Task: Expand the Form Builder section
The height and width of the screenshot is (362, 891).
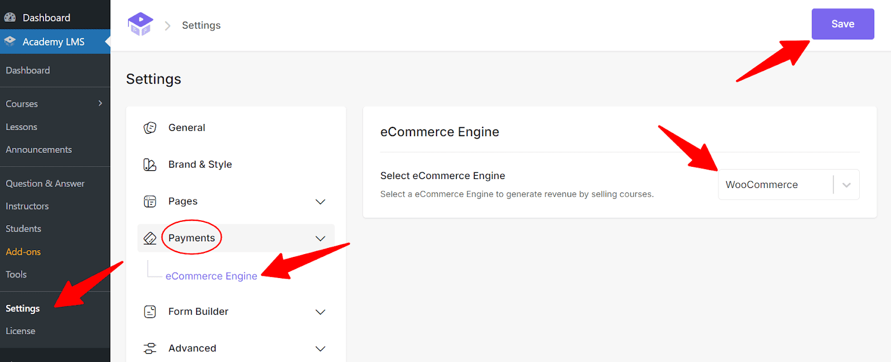Action: [320, 312]
